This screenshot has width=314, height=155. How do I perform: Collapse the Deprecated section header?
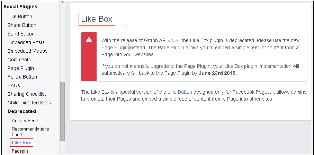(21, 111)
